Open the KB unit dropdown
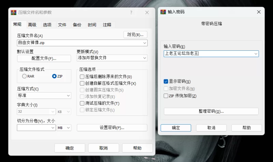This screenshot has width=273, height=162. (64, 112)
